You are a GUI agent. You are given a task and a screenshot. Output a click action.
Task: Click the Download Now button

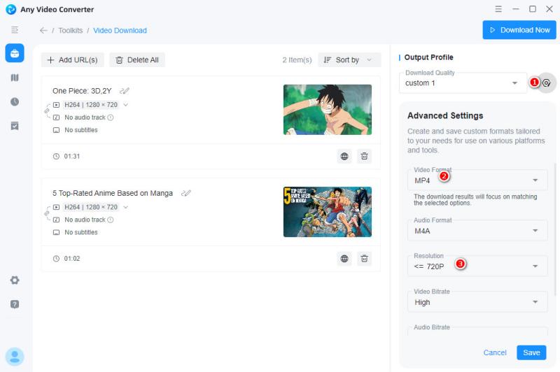click(x=519, y=30)
